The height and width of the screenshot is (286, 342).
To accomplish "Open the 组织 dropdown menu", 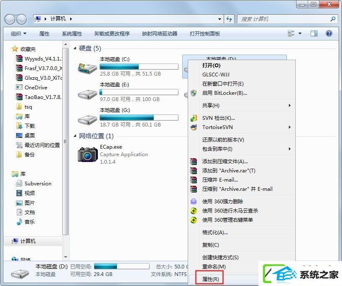I will tap(18, 33).
